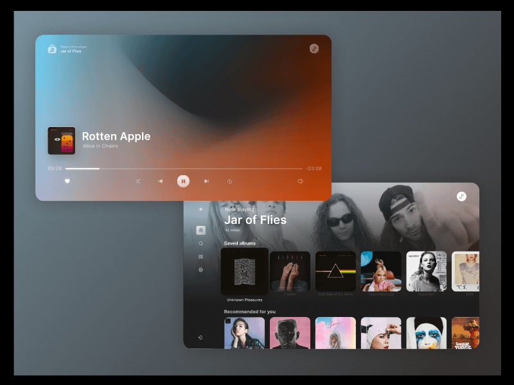Like the song Rotten Apple with the heart
This screenshot has width=514, height=385.
pyautogui.click(x=66, y=181)
